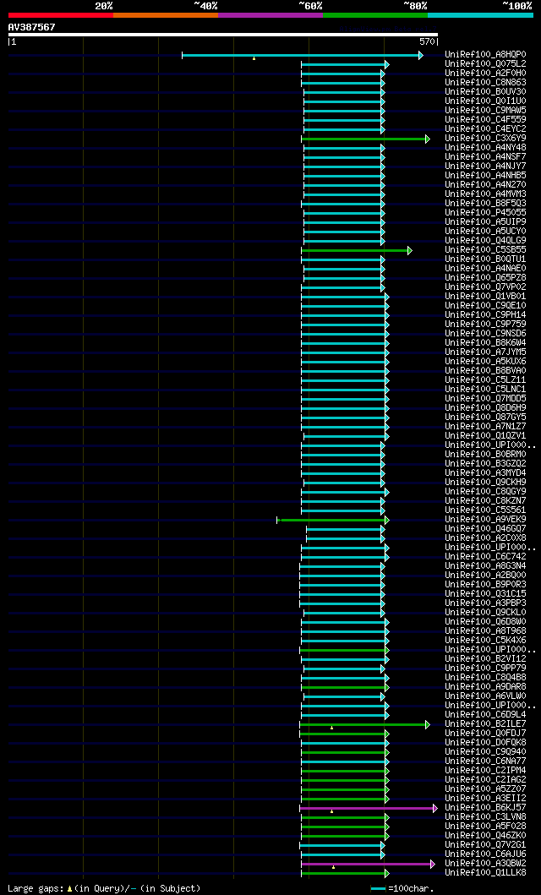Select hit label UniRef100_A3EII2
The width and height of the screenshot is (541, 895).
coord(486,798)
